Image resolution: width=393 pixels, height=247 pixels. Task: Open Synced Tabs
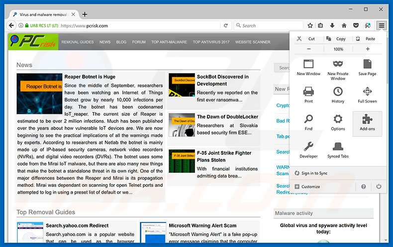coord(338,150)
